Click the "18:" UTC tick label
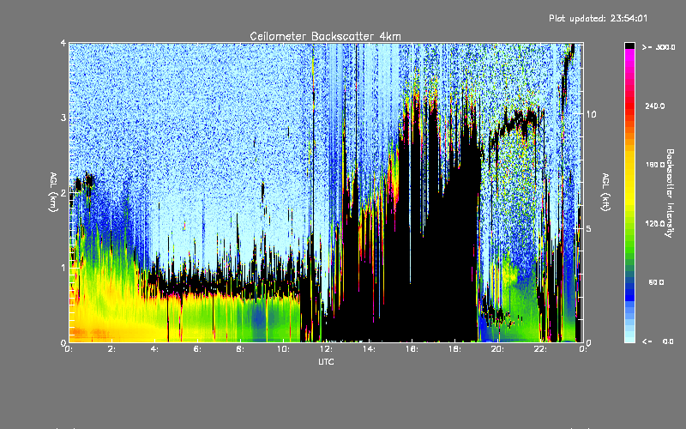Image resolution: width=686 pixels, height=429 pixels. (454, 349)
